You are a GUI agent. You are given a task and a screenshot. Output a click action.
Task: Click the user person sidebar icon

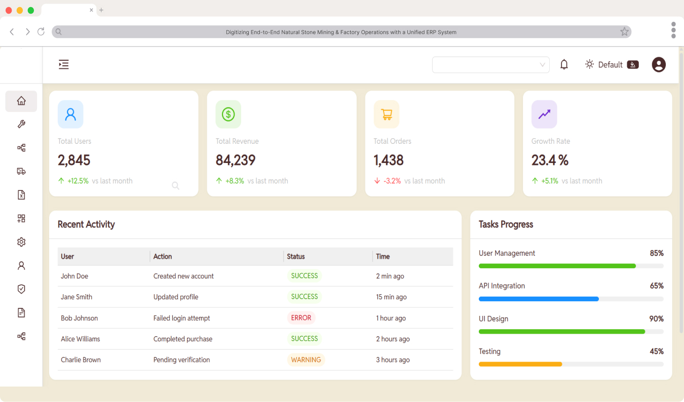(x=21, y=266)
